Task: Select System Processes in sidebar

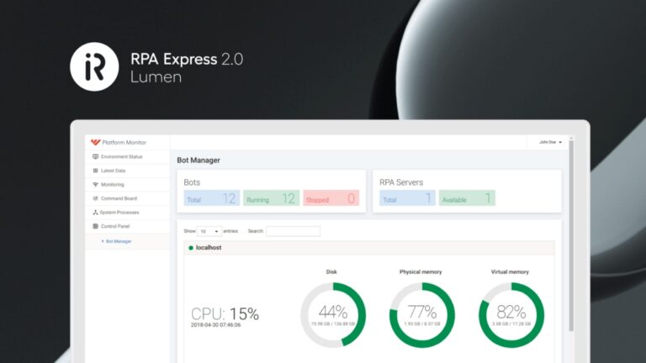Action: pos(127,213)
